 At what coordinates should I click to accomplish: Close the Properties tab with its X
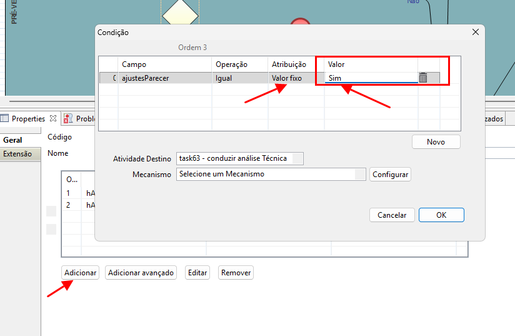(53, 118)
